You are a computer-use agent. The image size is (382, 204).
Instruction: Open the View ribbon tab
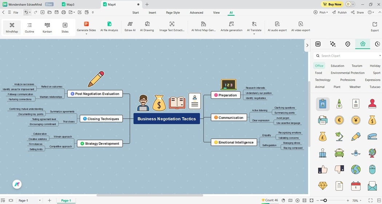(x=216, y=13)
